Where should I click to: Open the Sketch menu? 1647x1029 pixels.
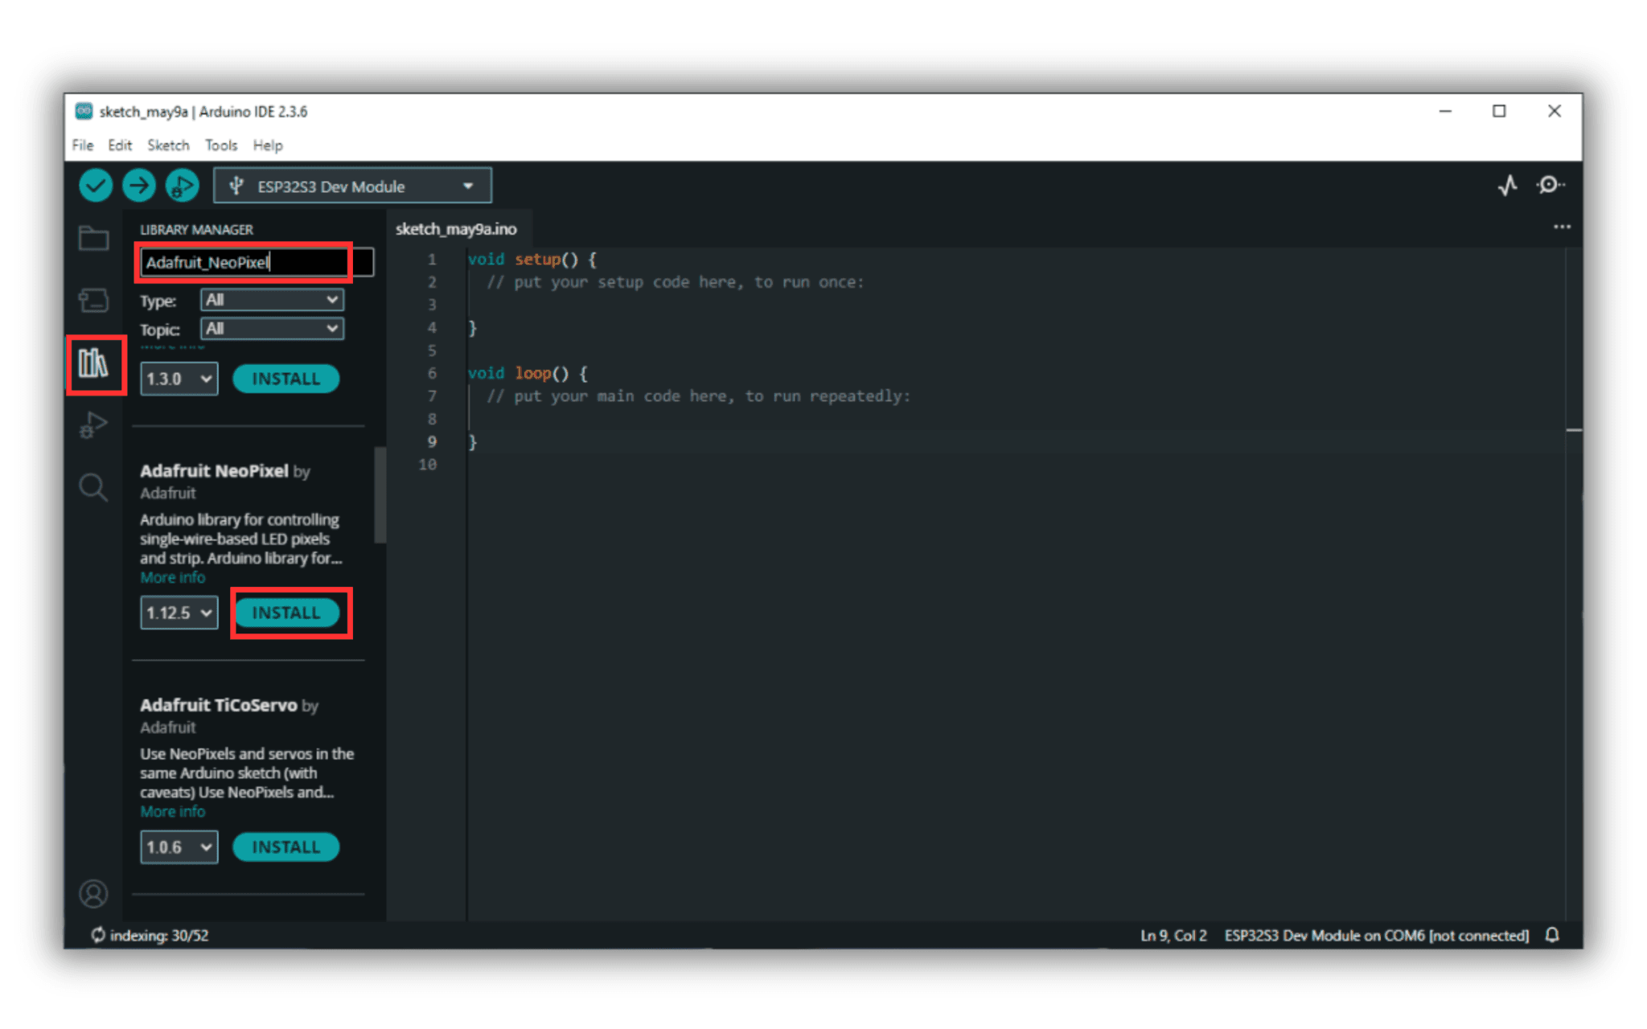point(168,146)
